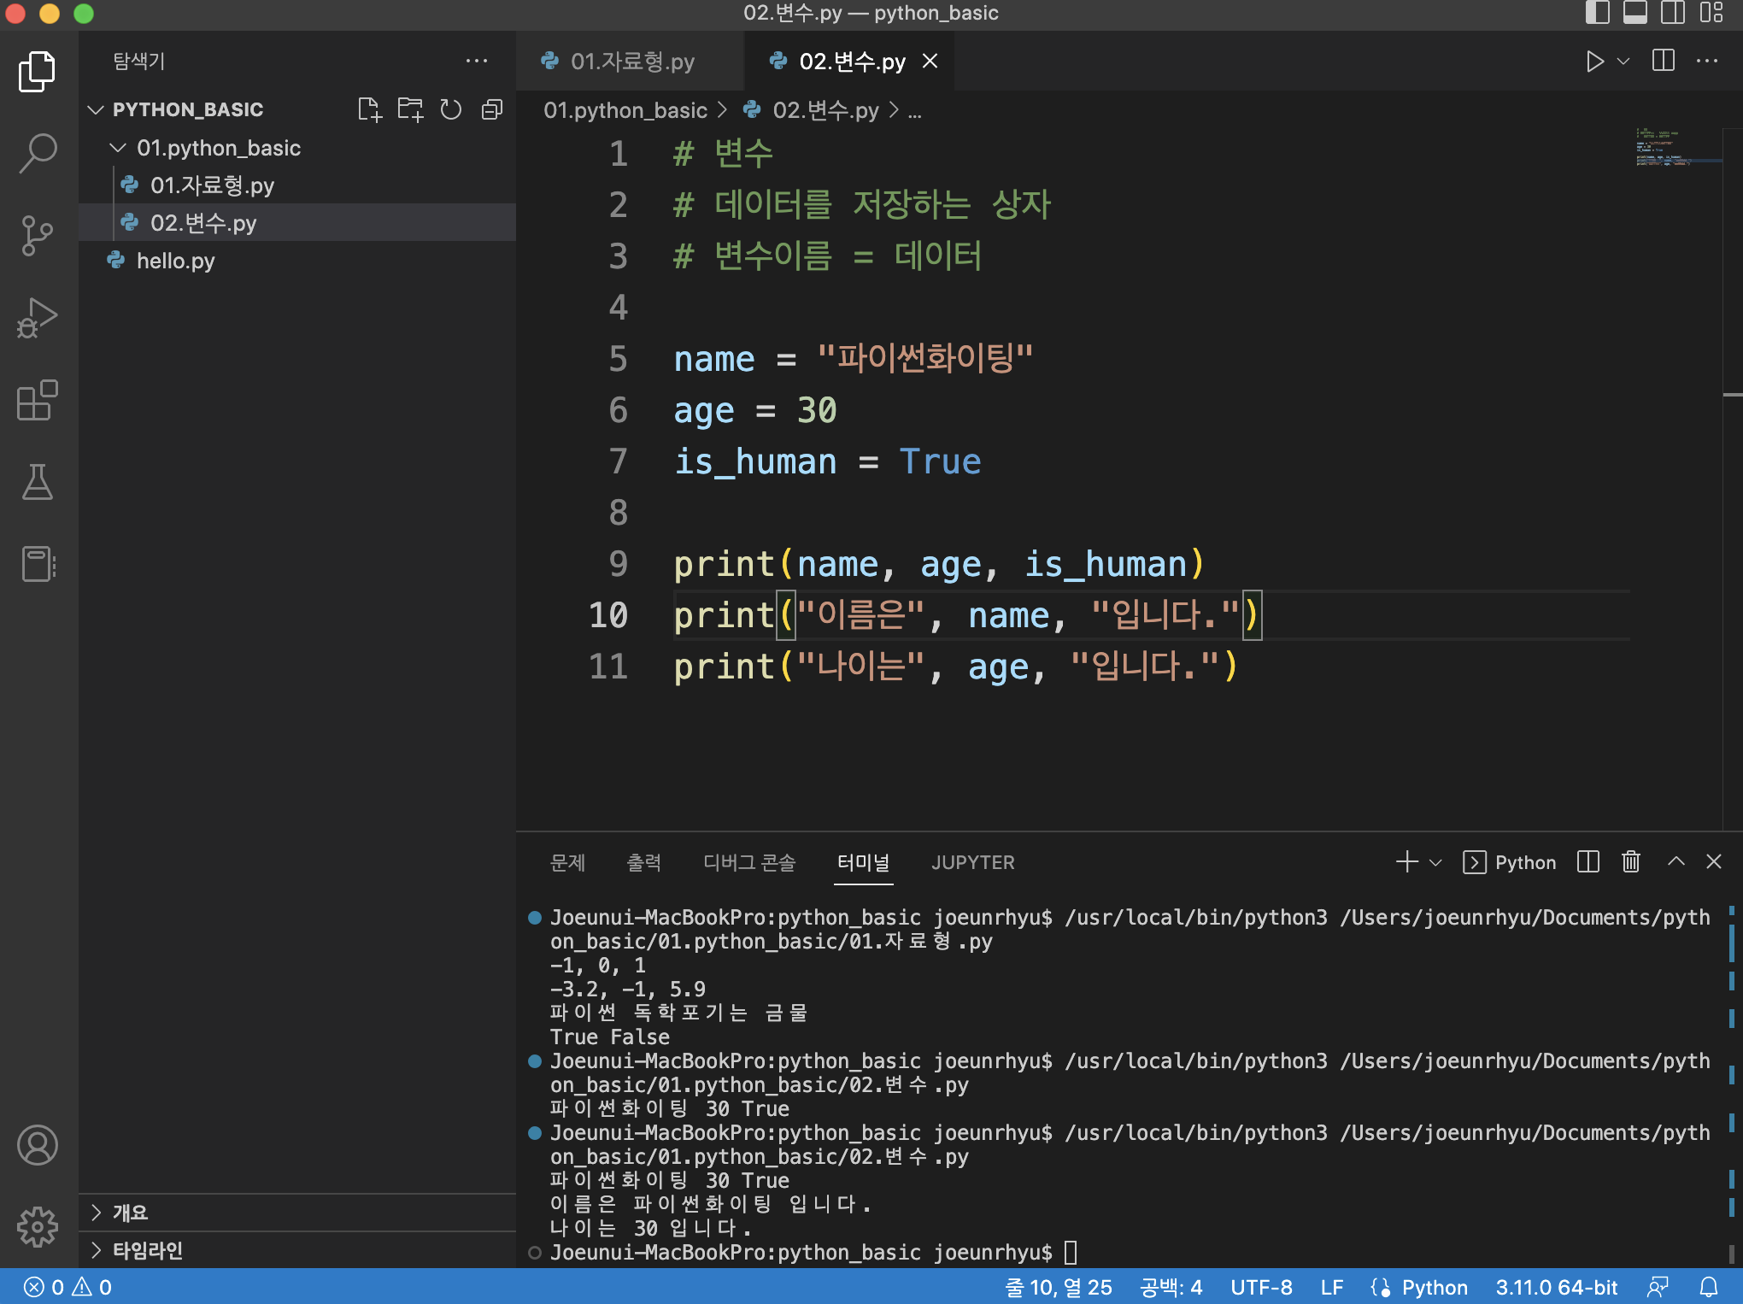Open the Run and Debug view
The height and width of the screenshot is (1304, 1743).
point(38,318)
